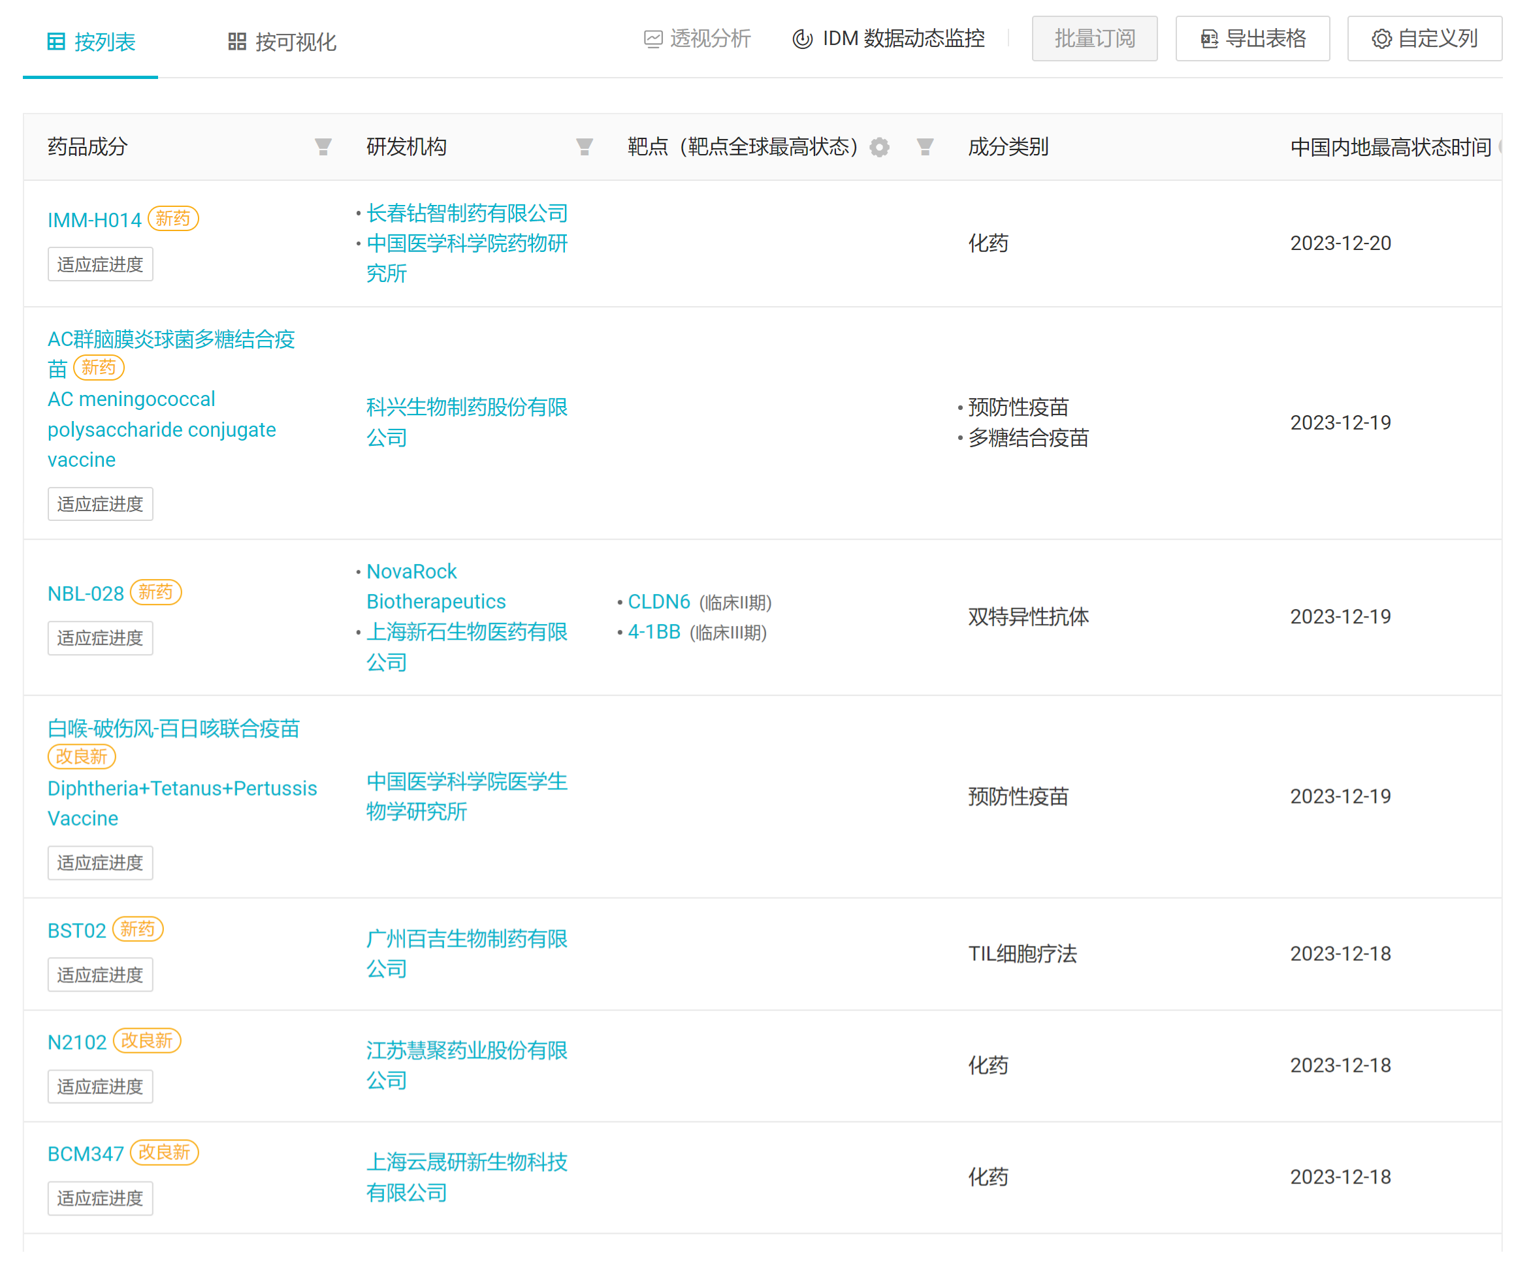Open IDM 数据动态监控 monitoring
This screenshot has width=1514, height=1269.
tap(889, 39)
